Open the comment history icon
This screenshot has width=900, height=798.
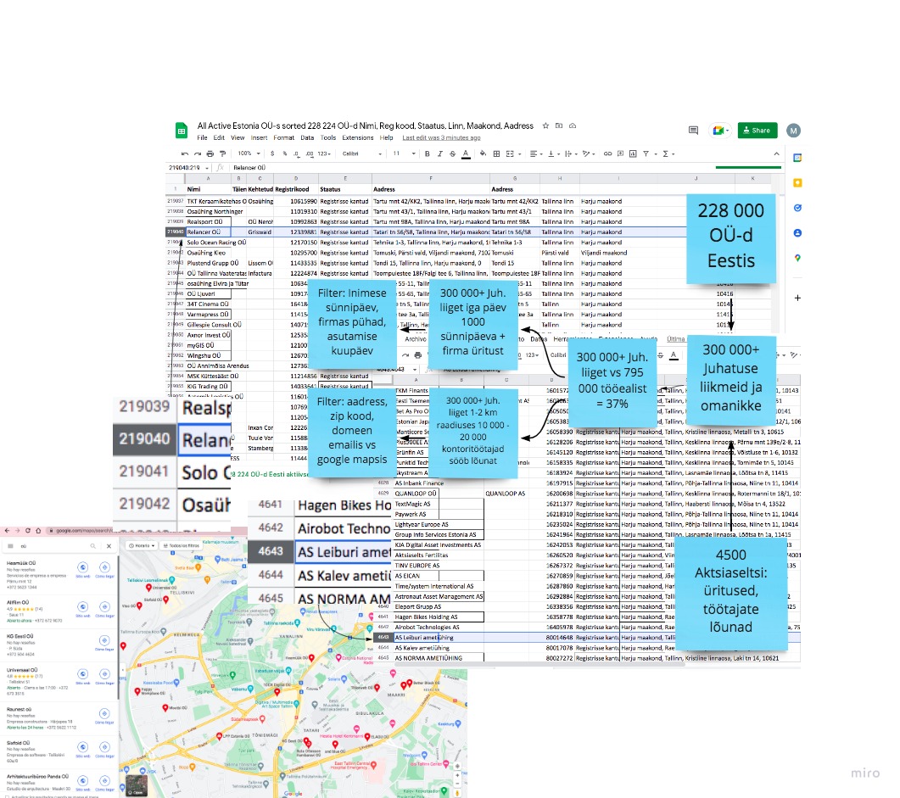[693, 131]
